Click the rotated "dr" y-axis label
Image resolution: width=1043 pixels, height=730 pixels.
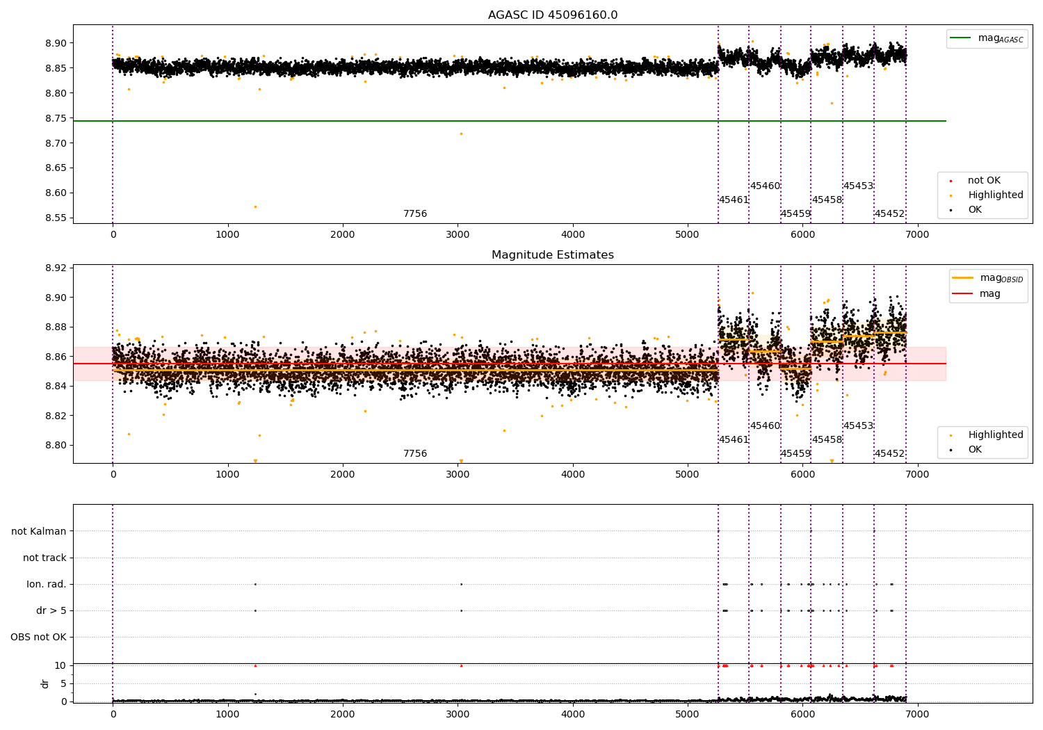tap(45, 683)
